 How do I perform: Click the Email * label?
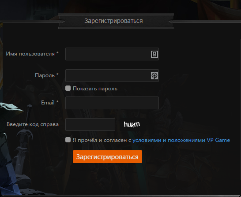(50, 103)
